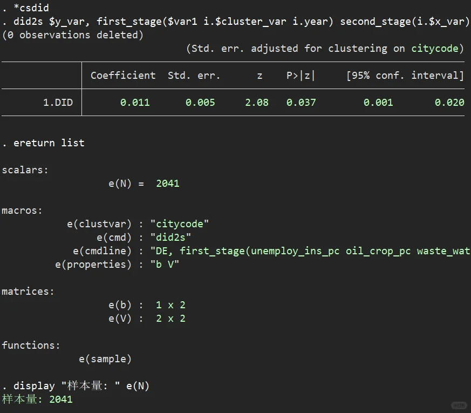
Task: Click the "did2s" macro value
Action: (170, 238)
